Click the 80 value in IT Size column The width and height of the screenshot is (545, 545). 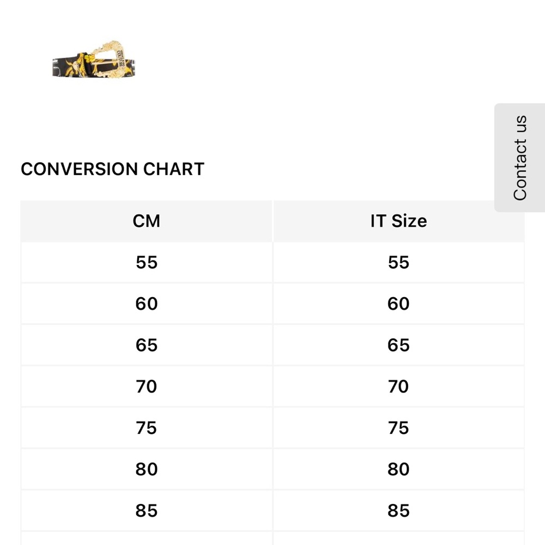(x=399, y=469)
